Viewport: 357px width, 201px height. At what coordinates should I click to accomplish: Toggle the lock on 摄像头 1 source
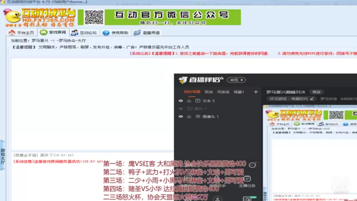coord(189,117)
